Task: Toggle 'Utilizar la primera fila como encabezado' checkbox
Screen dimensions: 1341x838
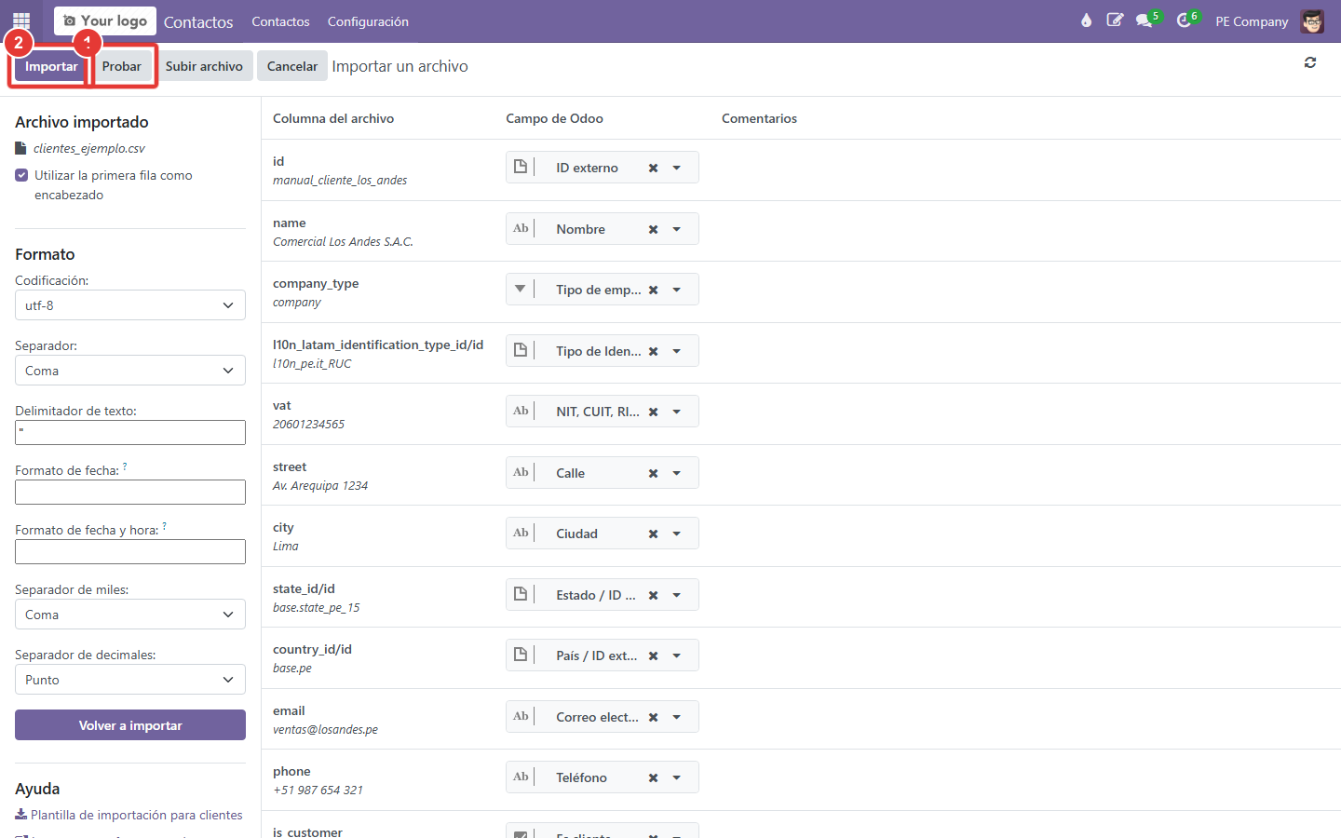Action: click(21, 175)
